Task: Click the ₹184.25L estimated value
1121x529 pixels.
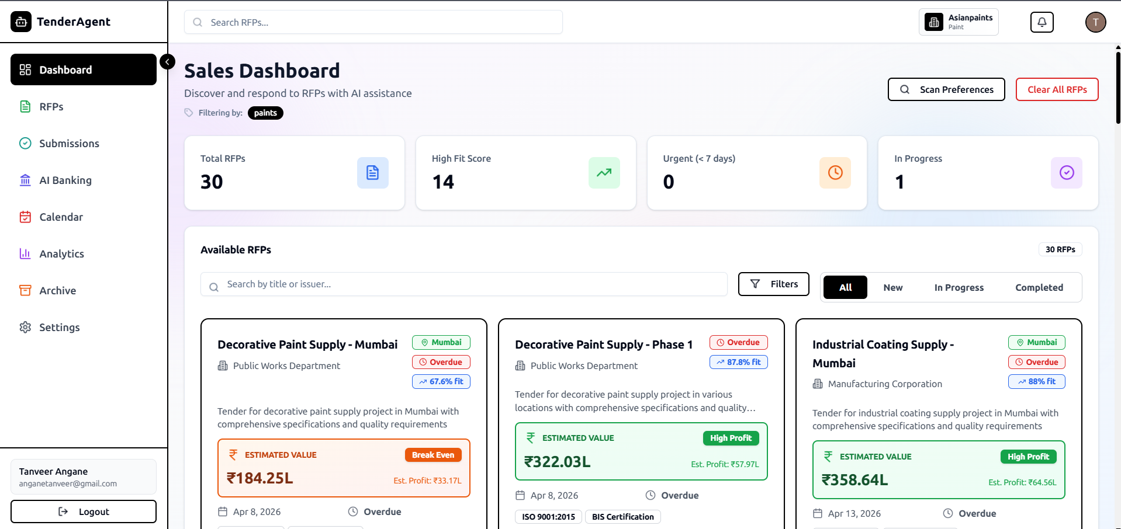Action: [260, 478]
